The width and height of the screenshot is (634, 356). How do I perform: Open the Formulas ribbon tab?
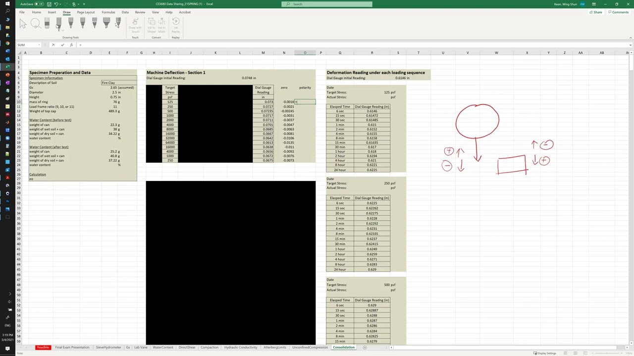108,12
